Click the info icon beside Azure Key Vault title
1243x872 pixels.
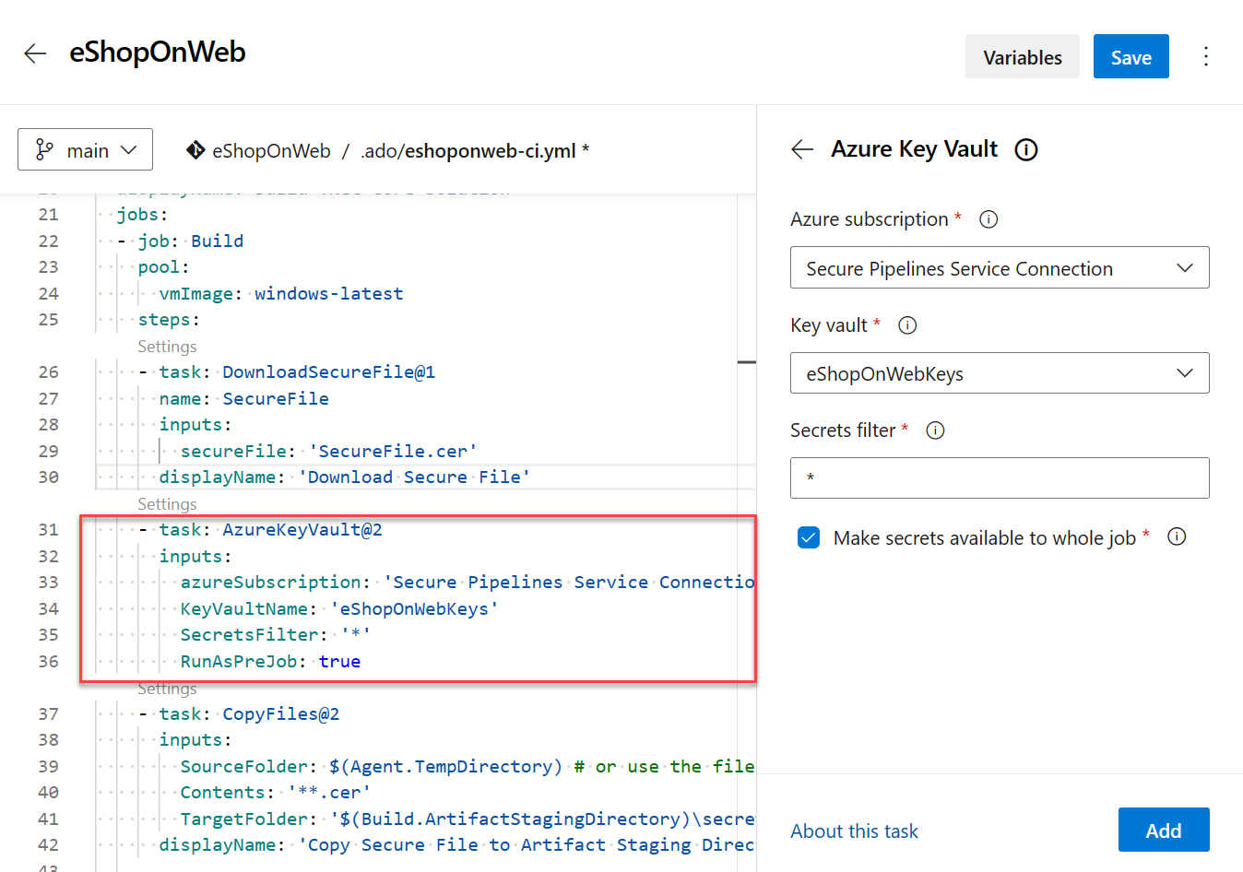pyautogui.click(x=1025, y=149)
